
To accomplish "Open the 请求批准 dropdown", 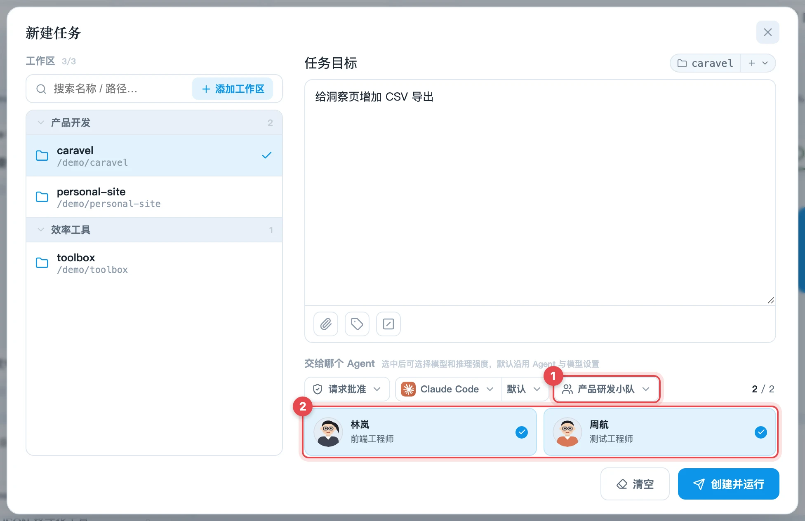I will point(347,389).
